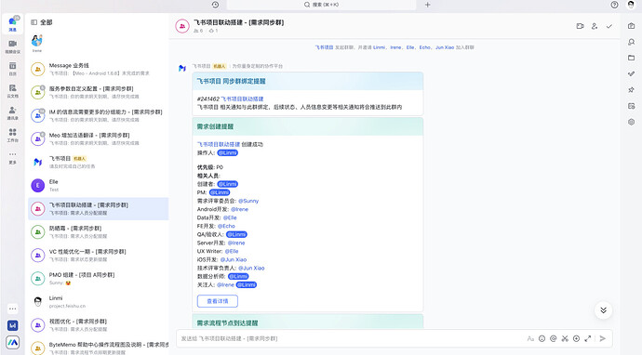Click the member count under chat title
Image resolution: width=642 pixels, height=355 pixels.
coord(198,31)
